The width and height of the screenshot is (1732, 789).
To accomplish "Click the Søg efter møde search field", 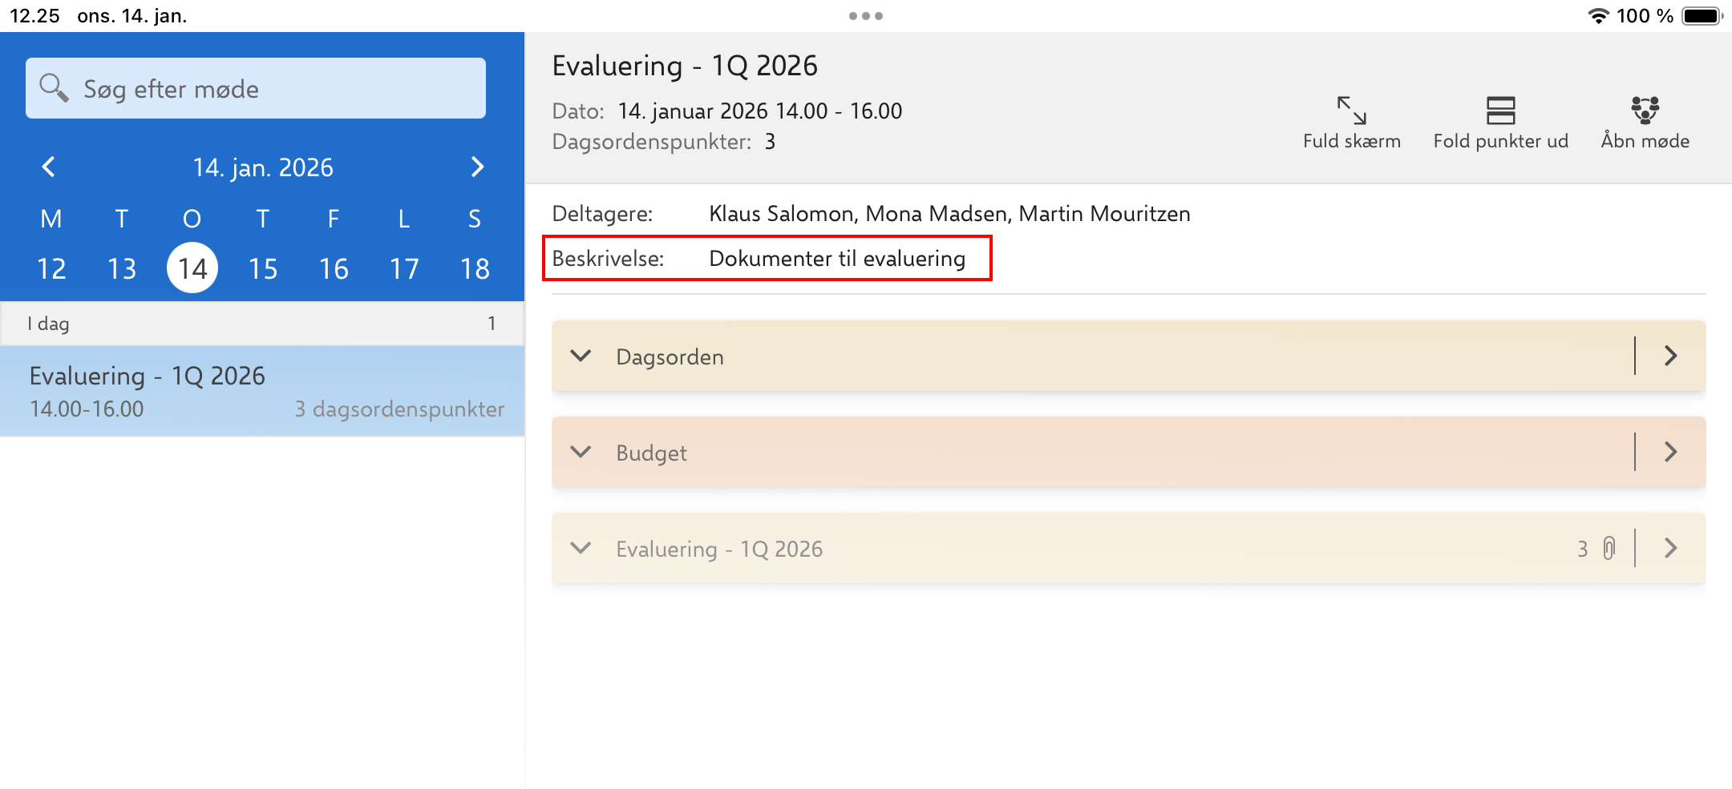I will pyautogui.click(x=256, y=88).
